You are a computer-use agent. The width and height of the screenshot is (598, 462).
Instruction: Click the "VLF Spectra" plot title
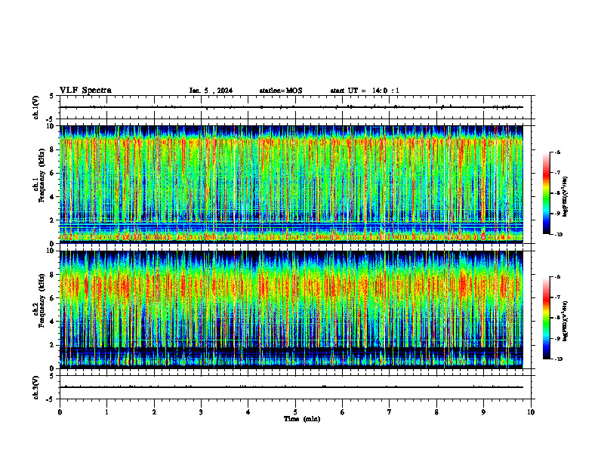coord(85,91)
